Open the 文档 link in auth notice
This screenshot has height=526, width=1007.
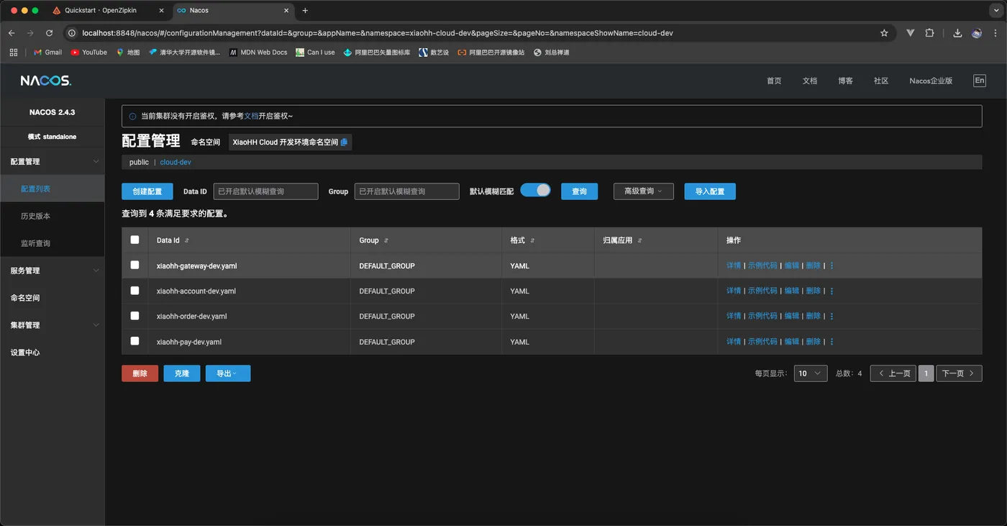pos(251,116)
